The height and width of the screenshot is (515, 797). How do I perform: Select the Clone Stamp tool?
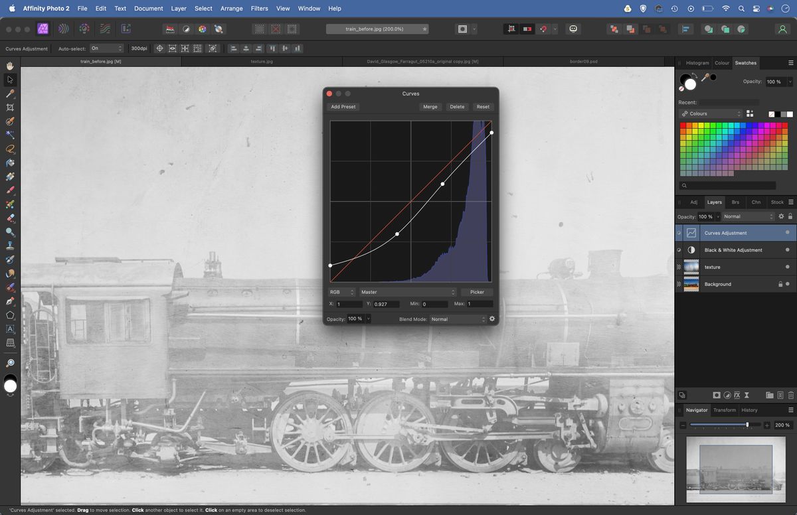coord(9,245)
